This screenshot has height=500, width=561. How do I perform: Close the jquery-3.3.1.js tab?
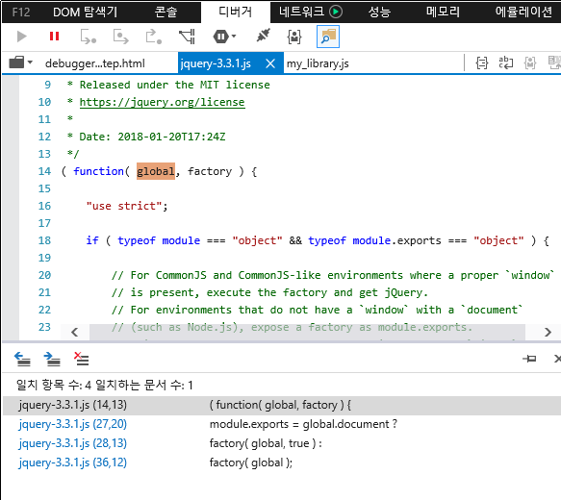coord(270,63)
